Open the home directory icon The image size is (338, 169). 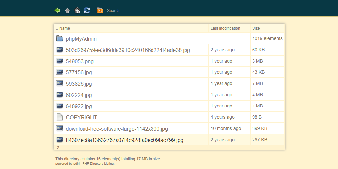(77, 10)
